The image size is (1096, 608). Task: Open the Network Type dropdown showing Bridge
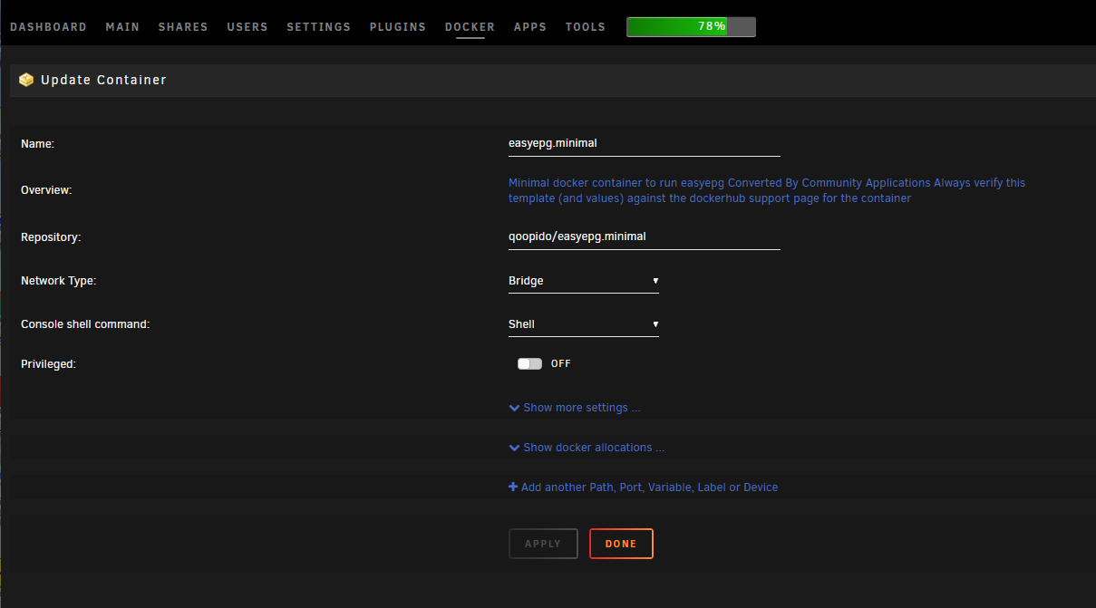(584, 281)
